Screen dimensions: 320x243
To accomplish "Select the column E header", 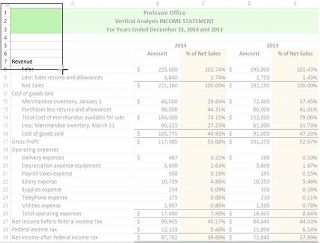I will [x=295, y=3].
